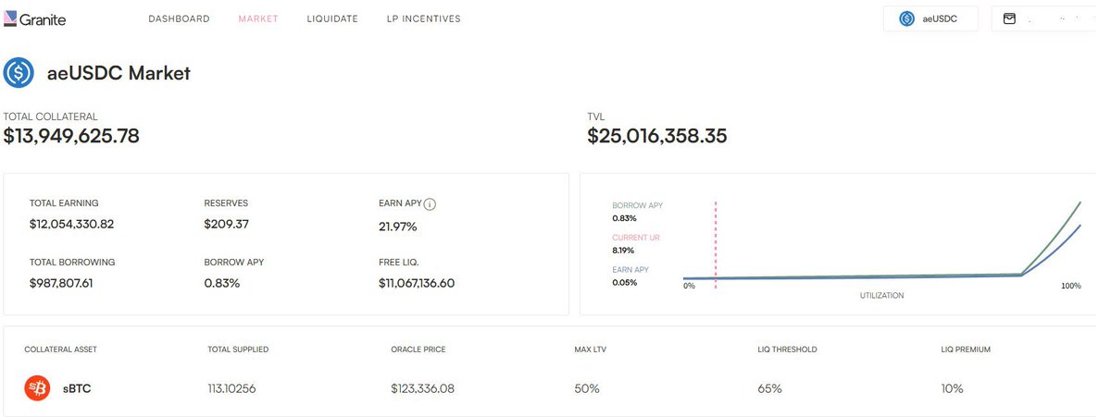Click free liquidity value $11,067,136.60
Image resolution: width=1111 pixels, height=417 pixels.
(x=417, y=283)
